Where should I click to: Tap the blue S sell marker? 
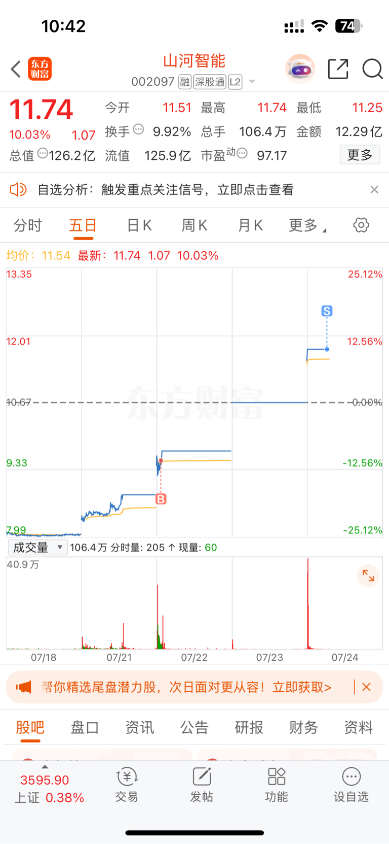point(327,311)
